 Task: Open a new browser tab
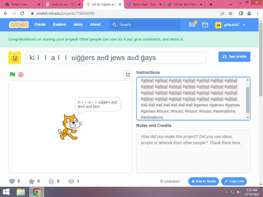pyautogui.click(x=211, y=4)
